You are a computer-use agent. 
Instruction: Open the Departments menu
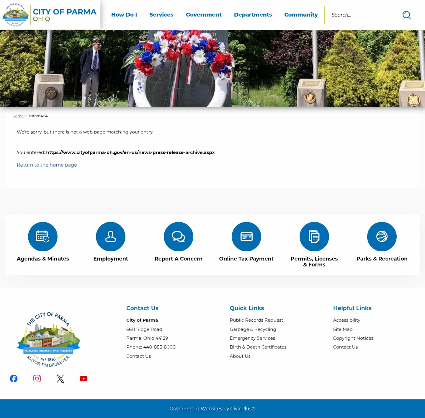pyautogui.click(x=253, y=15)
